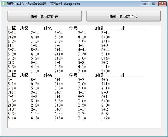Click the 学号 blank in the second worksheet header
The height and width of the screenshot is (137, 168).
coord(85,75)
